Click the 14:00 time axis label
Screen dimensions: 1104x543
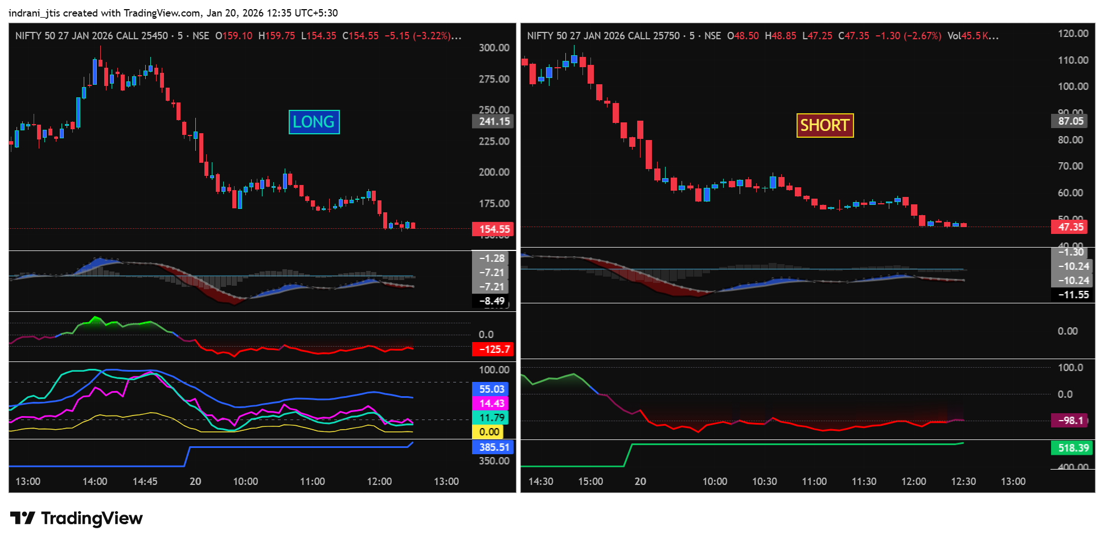point(95,481)
